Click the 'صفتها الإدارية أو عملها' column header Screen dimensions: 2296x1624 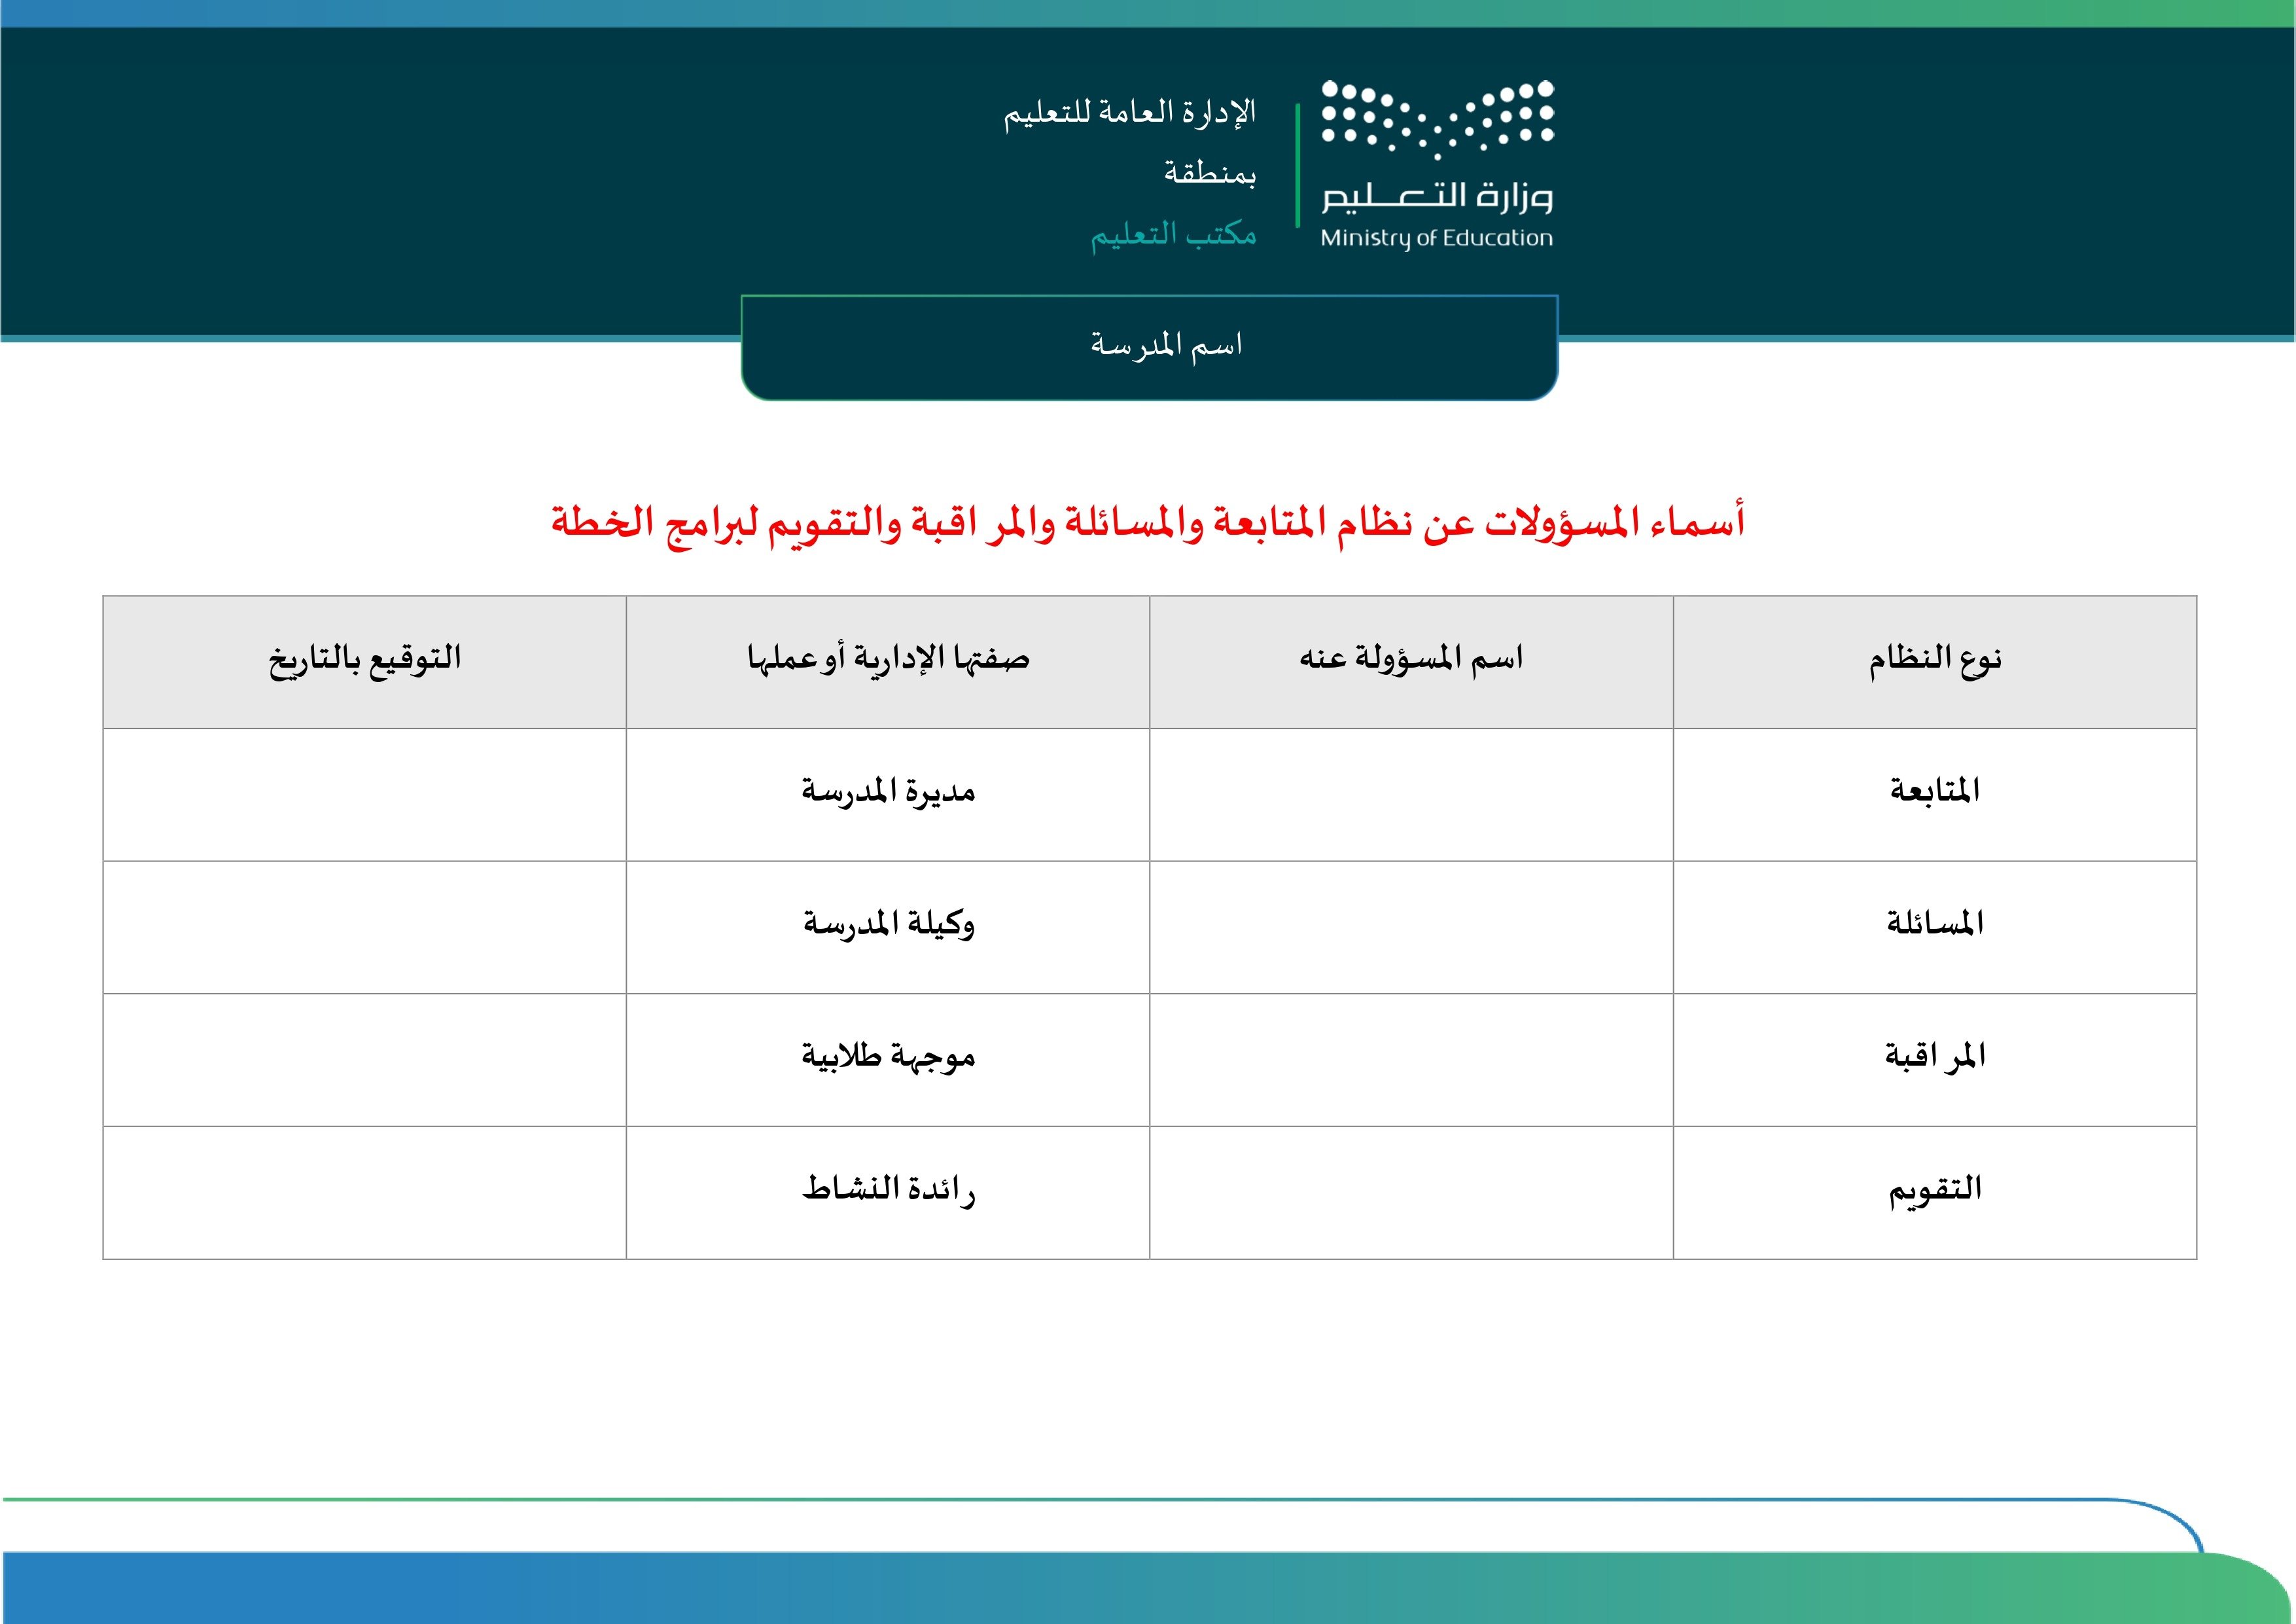888,660
